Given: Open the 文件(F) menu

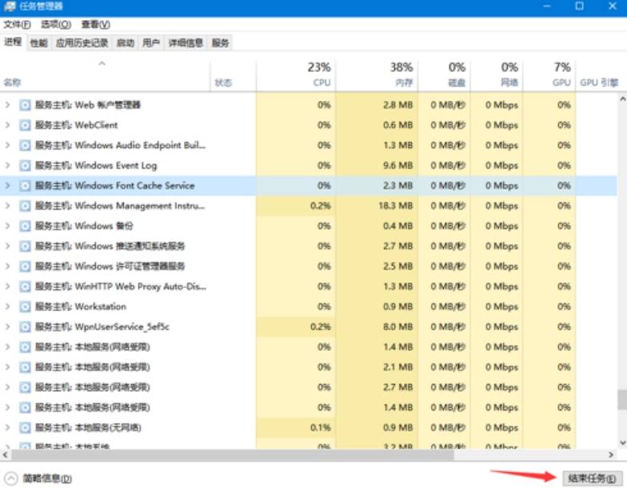Looking at the screenshot, I should (x=17, y=25).
